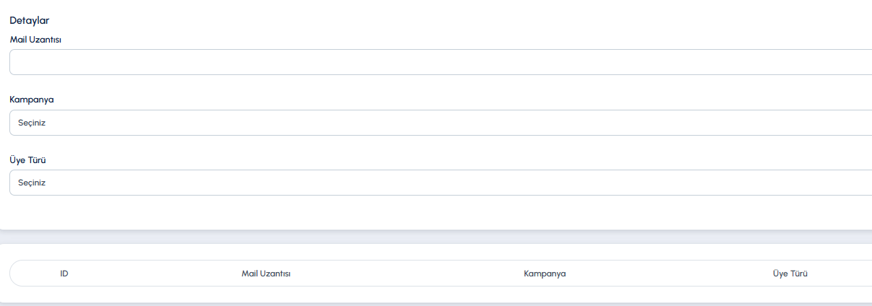Click the Kampanya table column header
This screenshot has width=872, height=306.
point(545,274)
